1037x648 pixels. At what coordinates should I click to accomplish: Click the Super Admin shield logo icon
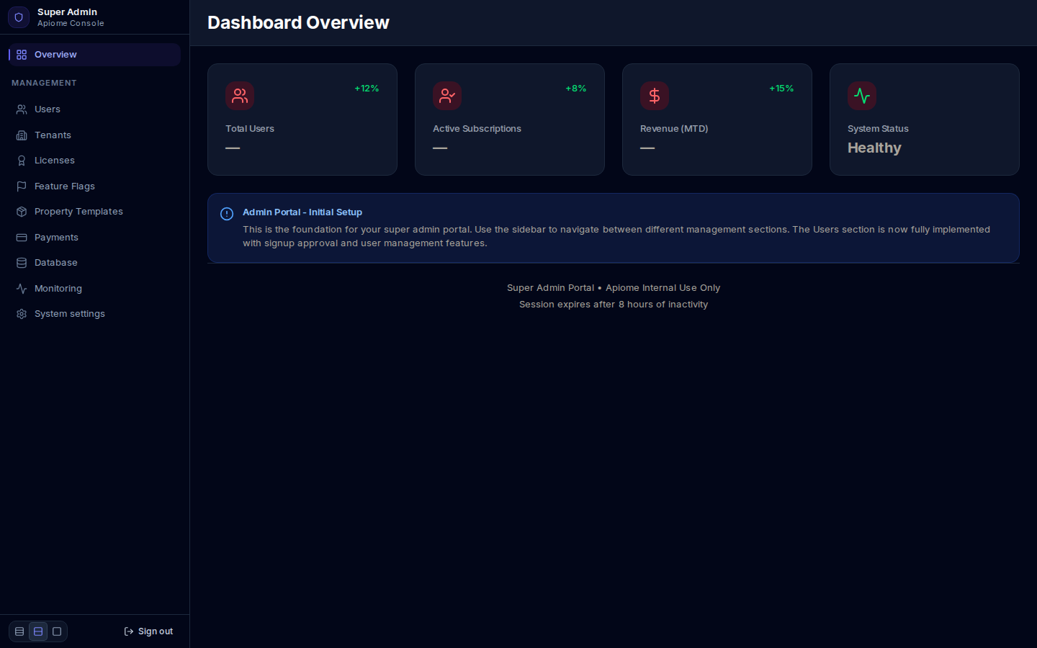(19, 17)
